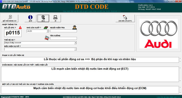Click the red warning triangle beside MÃ LỖI DTC
Screen dimensions: 182x98
coord(20,27)
